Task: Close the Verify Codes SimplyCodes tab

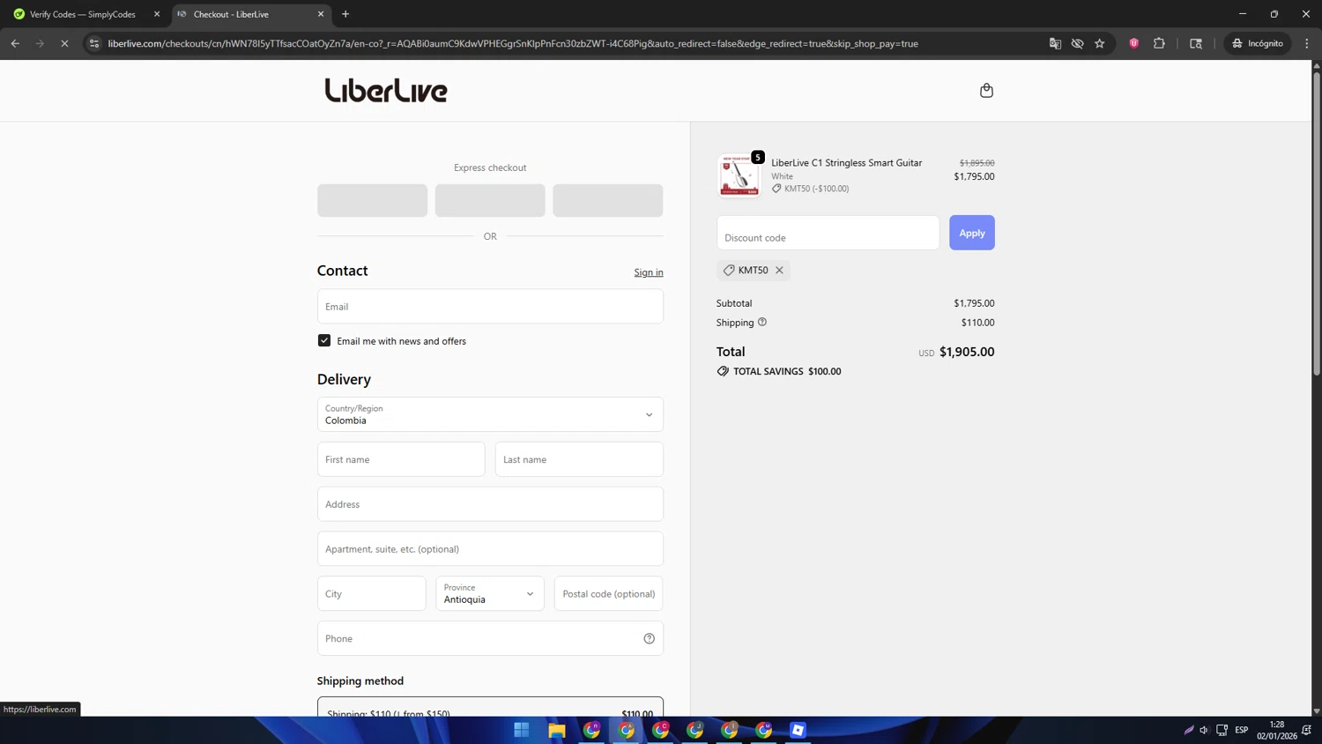Action: point(157,14)
